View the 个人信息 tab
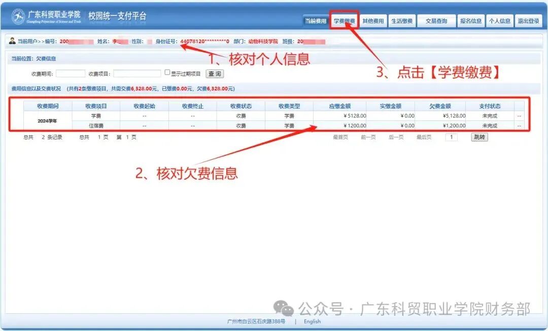 pos(500,21)
